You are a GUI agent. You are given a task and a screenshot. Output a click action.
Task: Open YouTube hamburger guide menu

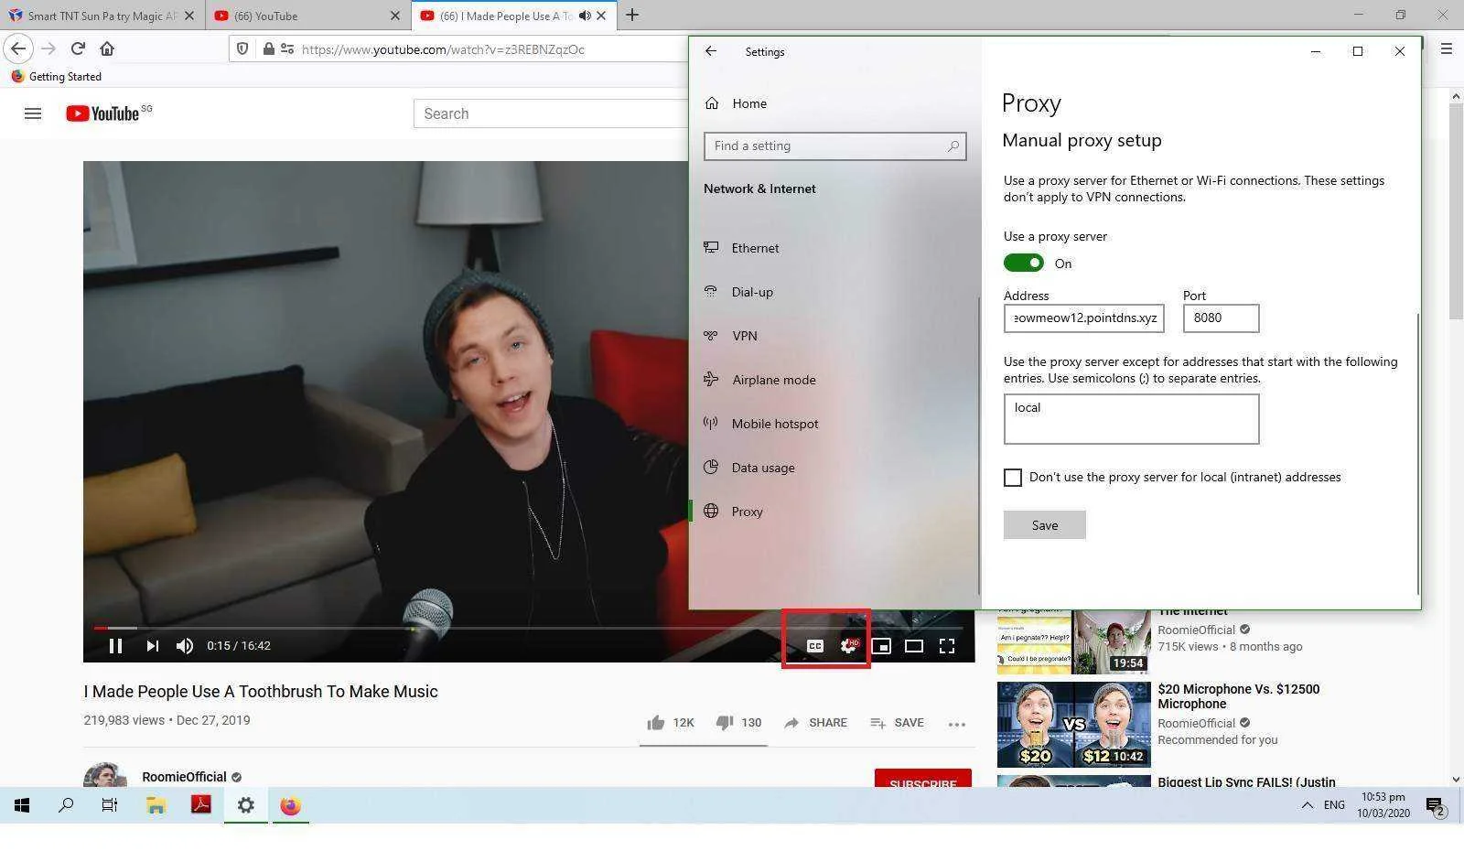pos(33,113)
